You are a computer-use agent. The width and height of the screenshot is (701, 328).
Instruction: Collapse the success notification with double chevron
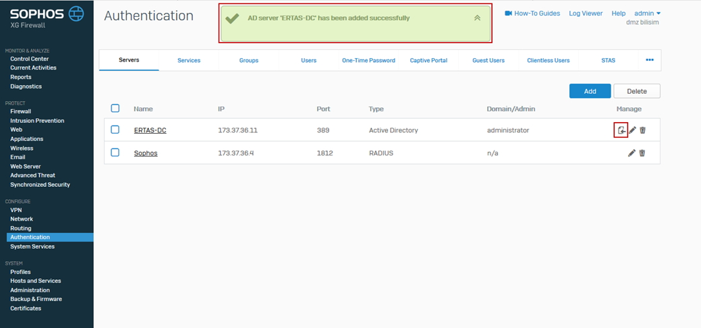click(477, 18)
